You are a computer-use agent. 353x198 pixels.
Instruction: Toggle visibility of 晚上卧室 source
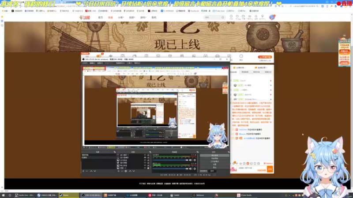click(145, 165)
